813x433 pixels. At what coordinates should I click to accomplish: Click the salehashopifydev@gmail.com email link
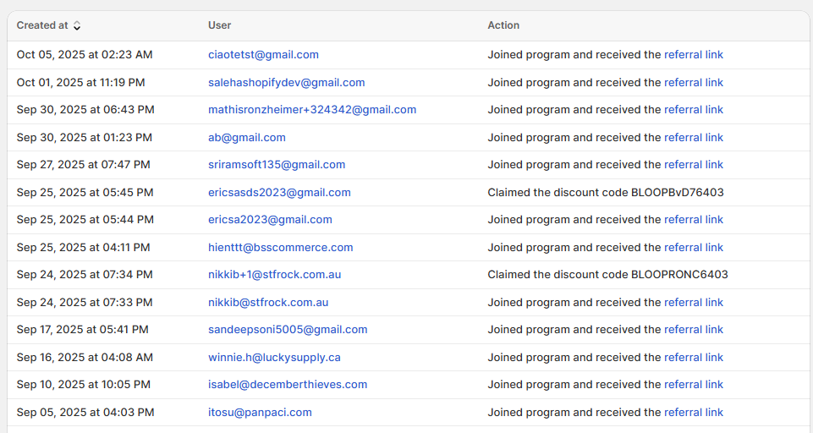pos(286,83)
